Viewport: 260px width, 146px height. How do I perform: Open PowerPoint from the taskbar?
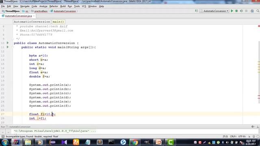pos(158,142)
